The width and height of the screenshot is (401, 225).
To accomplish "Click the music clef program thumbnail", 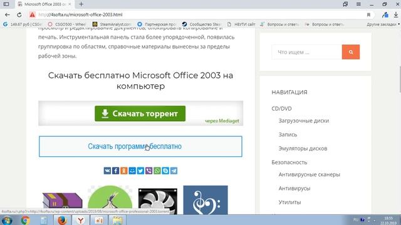I will pyautogui.click(x=206, y=200).
